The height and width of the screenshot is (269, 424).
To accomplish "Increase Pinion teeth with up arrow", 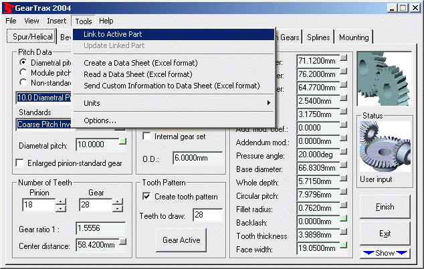I will [x=61, y=202].
